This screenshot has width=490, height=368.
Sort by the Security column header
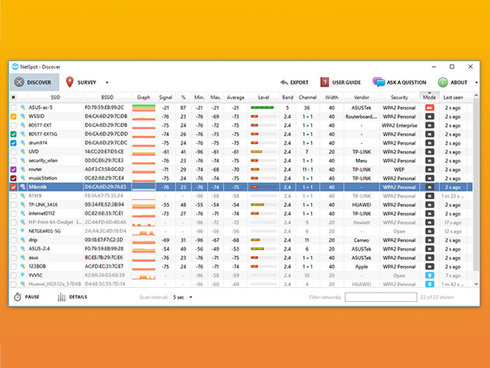pos(399,97)
